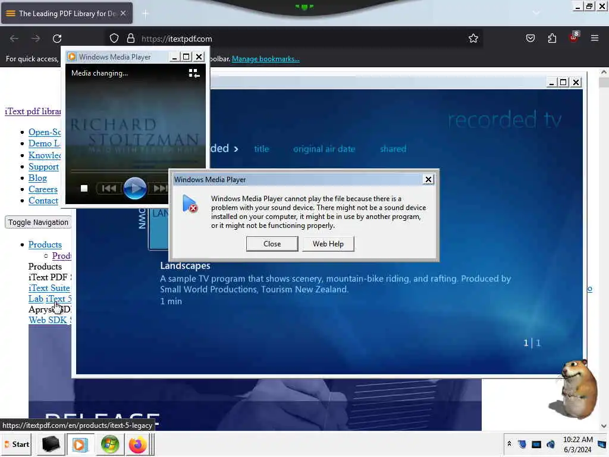Open the Firefox application menu
This screenshot has height=457, width=609.
click(595, 38)
